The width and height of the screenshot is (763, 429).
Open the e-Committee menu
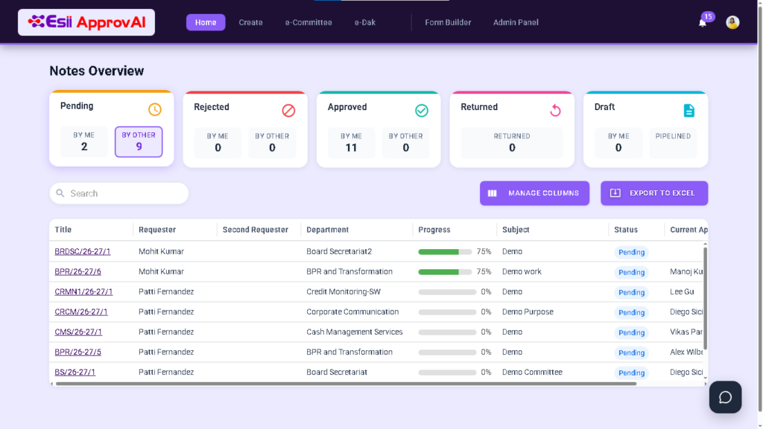point(308,22)
